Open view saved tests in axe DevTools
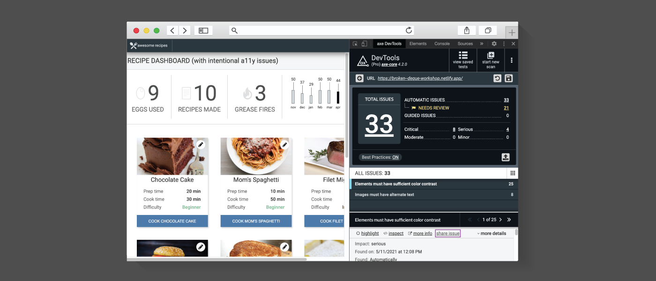 463,60
